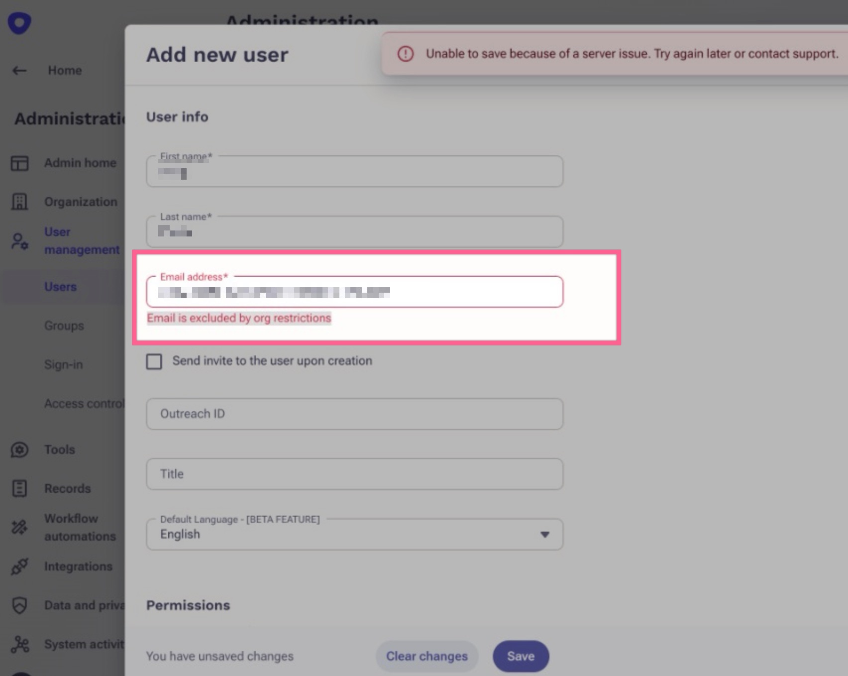Click the back arrow next to Home
Viewport: 848px width, 676px height.
point(19,71)
